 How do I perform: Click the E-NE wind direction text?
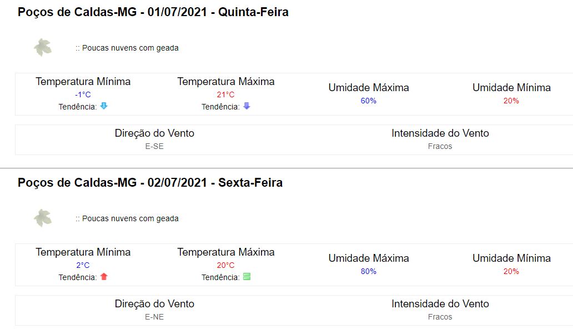(x=154, y=317)
